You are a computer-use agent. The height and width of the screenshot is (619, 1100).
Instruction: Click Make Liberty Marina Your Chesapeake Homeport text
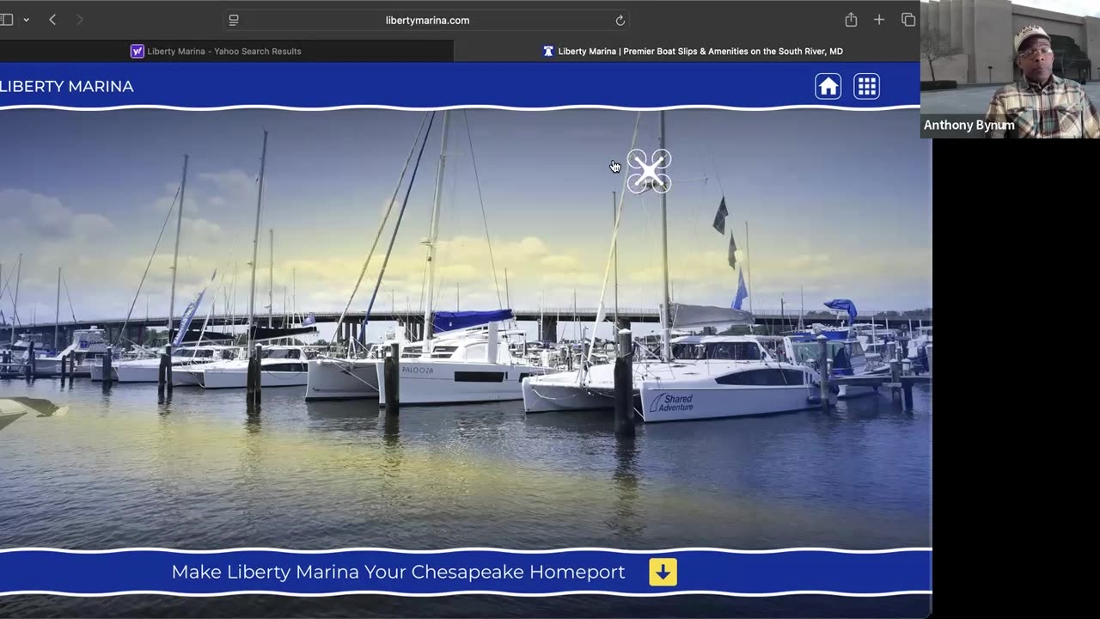[398, 572]
